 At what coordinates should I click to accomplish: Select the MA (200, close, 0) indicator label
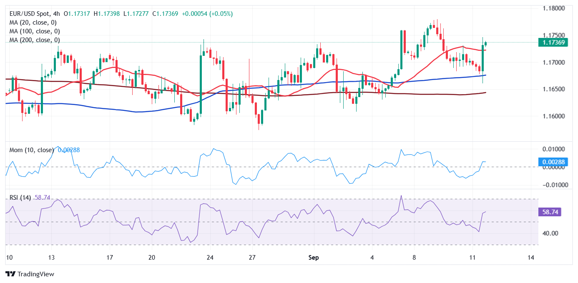point(34,40)
